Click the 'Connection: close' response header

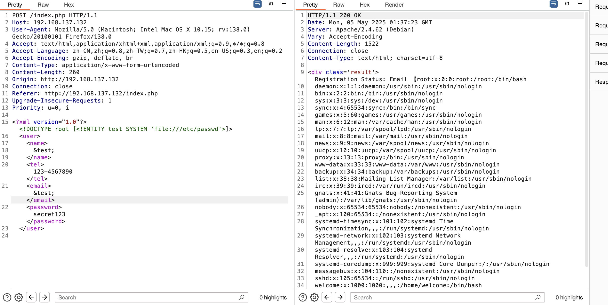pyautogui.click(x=338, y=51)
